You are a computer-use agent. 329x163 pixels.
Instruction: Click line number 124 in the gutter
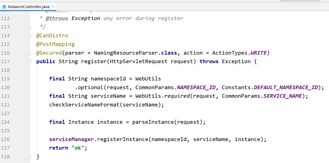[x=5, y=122]
